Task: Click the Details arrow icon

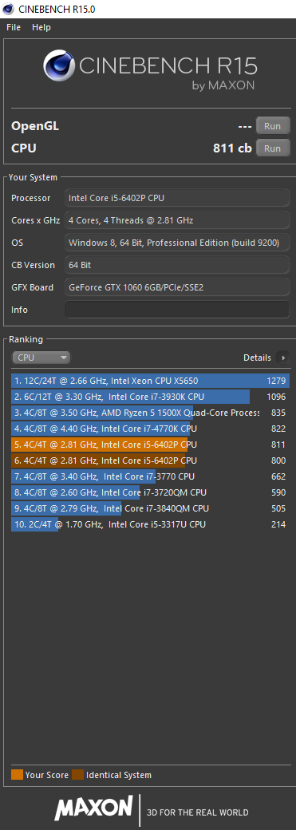Action: pos(283,358)
